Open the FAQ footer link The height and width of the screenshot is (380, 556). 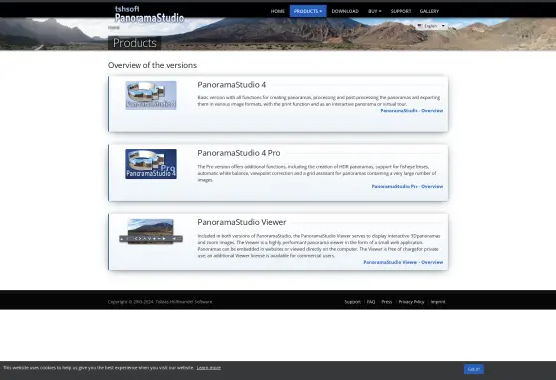point(371,302)
